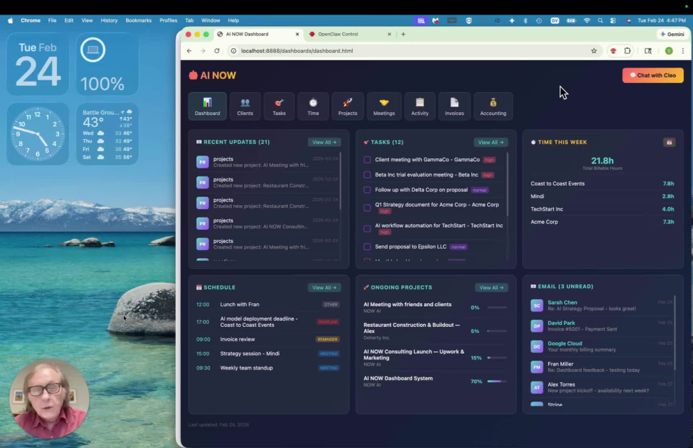This screenshot has width=693, height=448.
Task: Click the Restaurant Construction progress bar
Action: [x=497, y=331]
